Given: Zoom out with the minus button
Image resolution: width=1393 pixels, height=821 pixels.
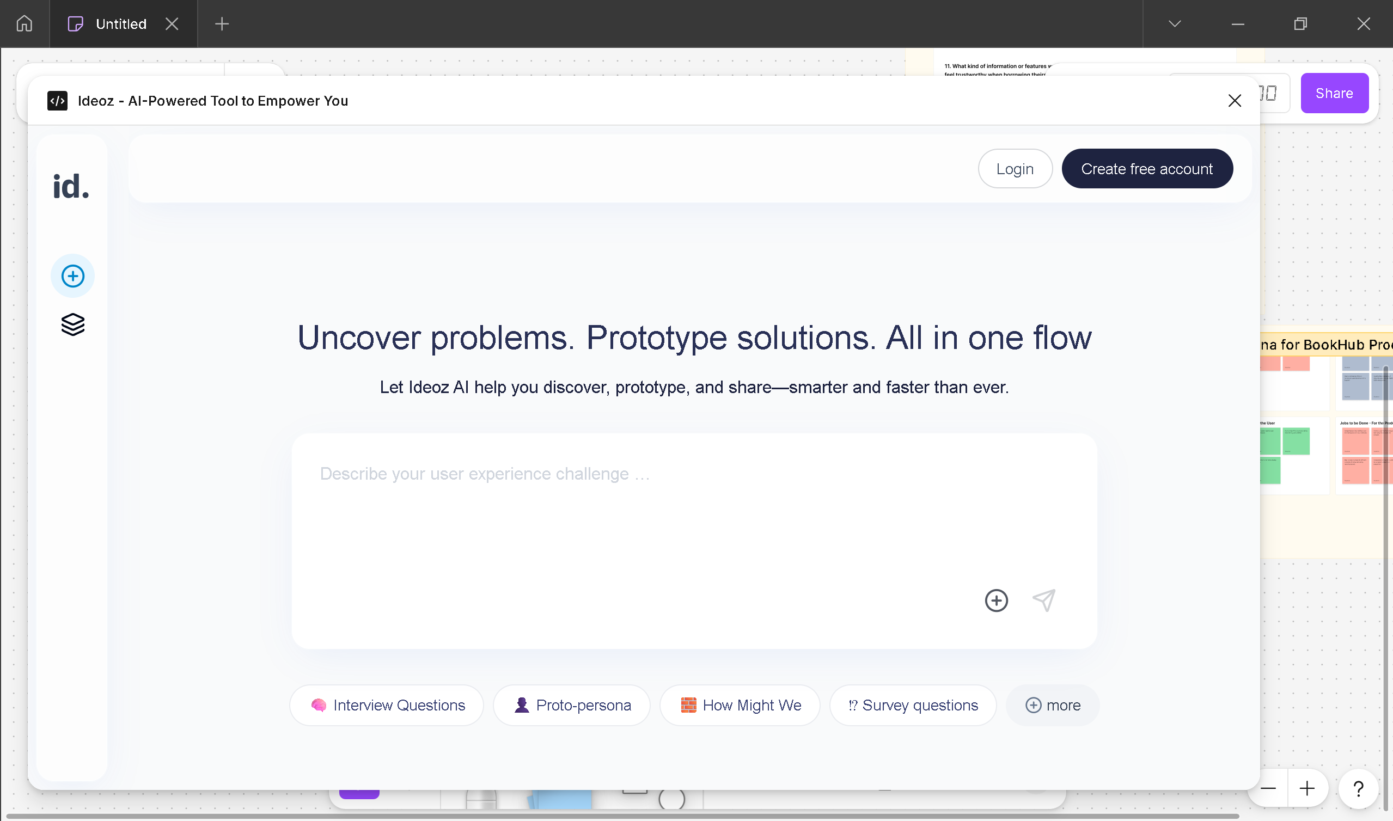Looking at the screenshot, I should [1268, 788].
